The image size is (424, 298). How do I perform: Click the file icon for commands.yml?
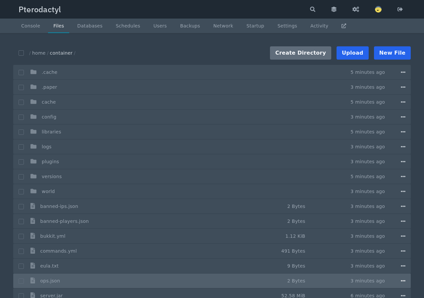tap(33, 251)
